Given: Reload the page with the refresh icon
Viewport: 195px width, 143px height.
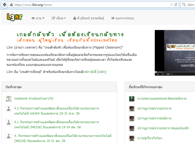Looking at the screenshot, I should [x=176, y=5].
